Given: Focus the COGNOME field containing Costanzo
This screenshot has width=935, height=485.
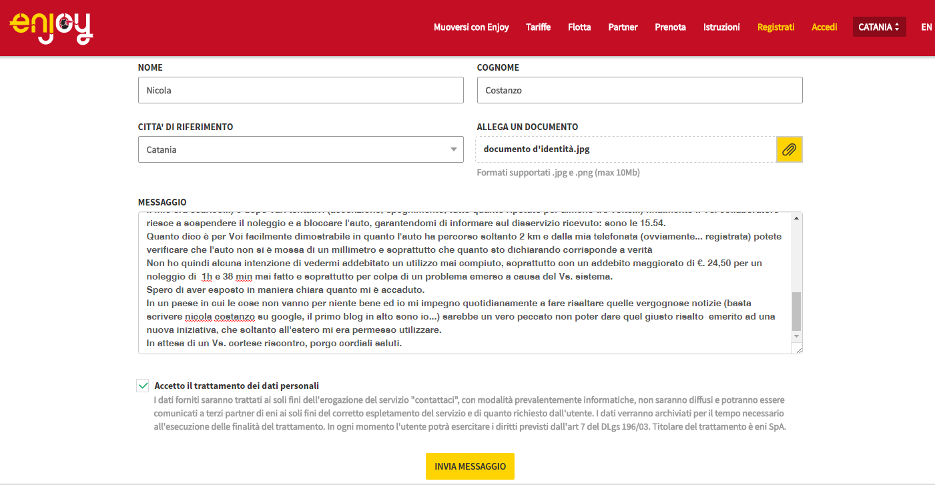Looking at the screenshot, I should 639,90.
